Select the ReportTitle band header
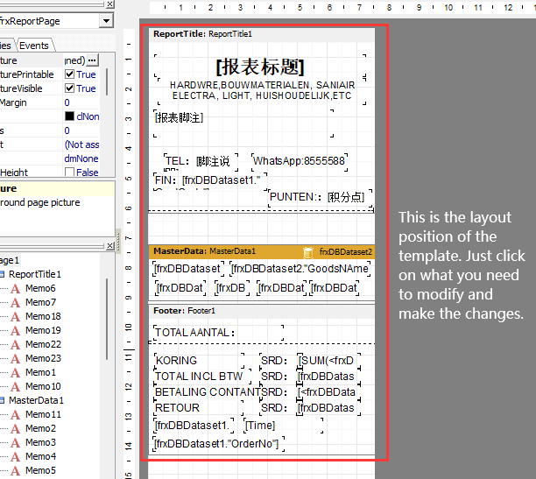 (202, 34)
